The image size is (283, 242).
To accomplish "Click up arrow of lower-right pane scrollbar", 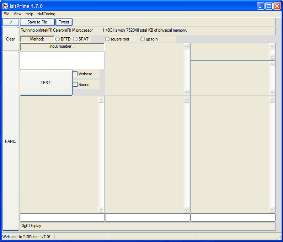I will click(x=272, y=100).
